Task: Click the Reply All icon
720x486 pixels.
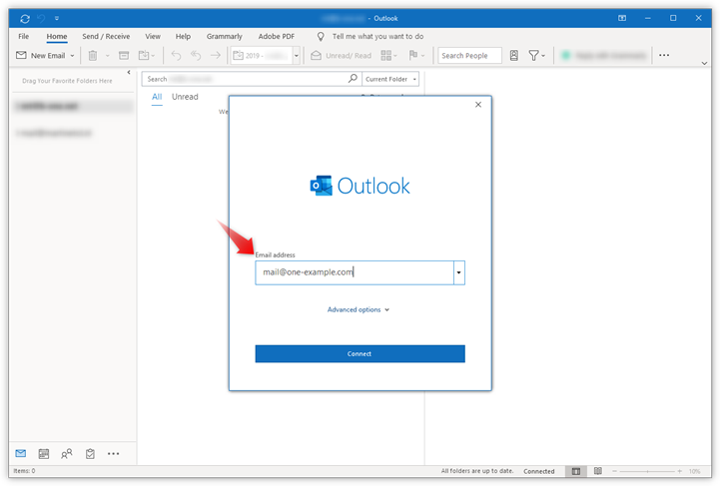Action: pyautogui.click(x=196, y=56)
